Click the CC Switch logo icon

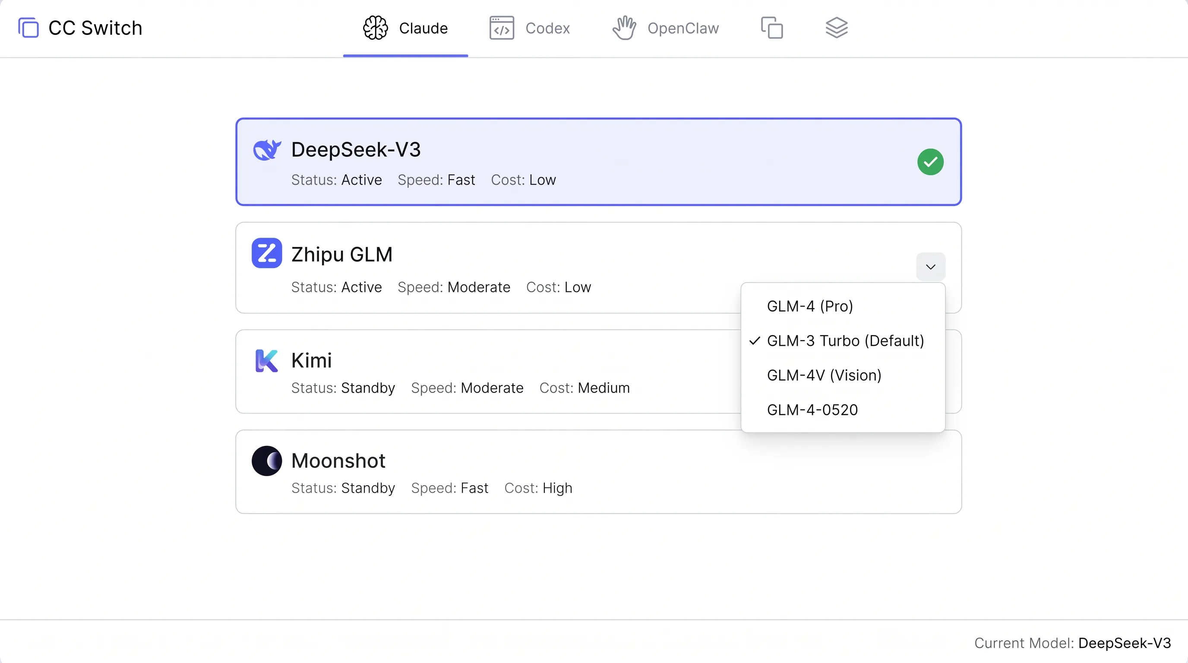(x=28, y=28)
